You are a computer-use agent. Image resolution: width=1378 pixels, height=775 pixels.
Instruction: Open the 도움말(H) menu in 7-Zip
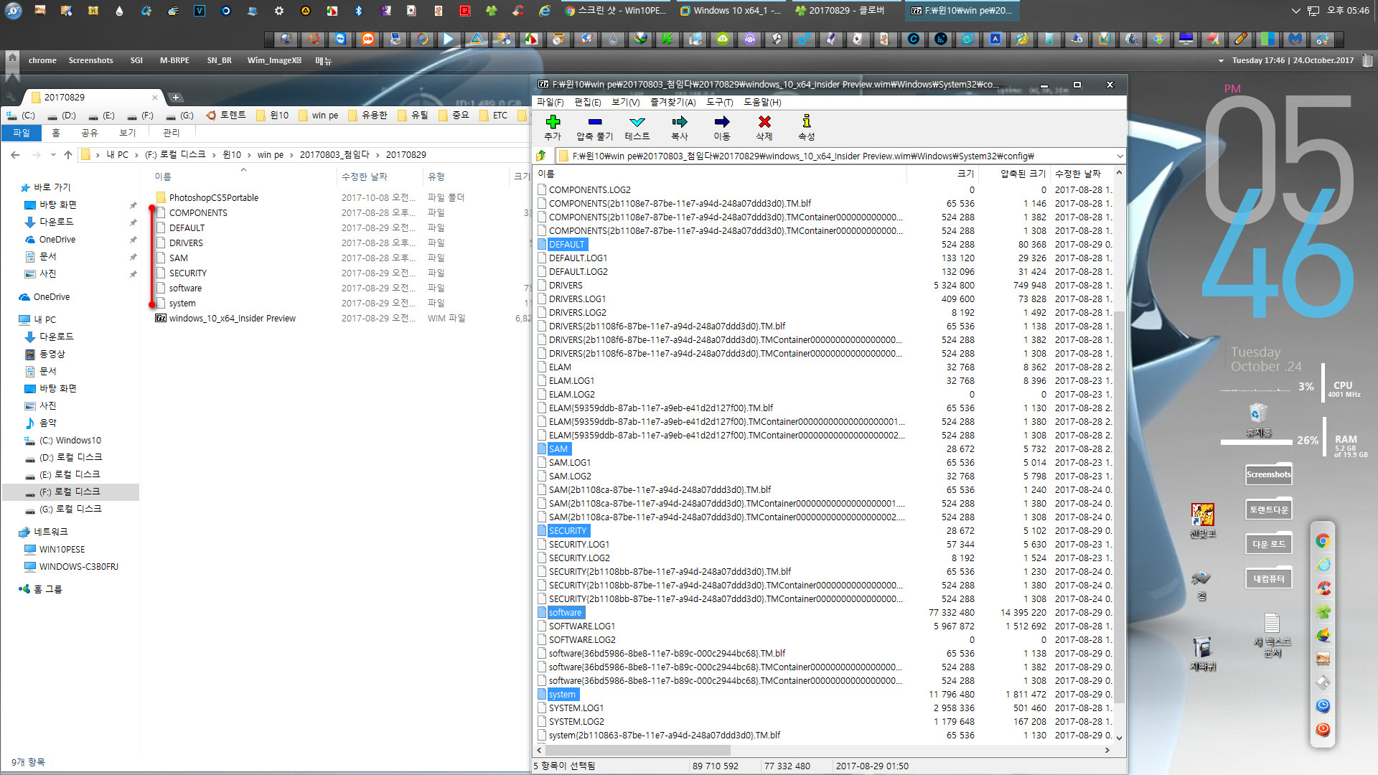762,103
